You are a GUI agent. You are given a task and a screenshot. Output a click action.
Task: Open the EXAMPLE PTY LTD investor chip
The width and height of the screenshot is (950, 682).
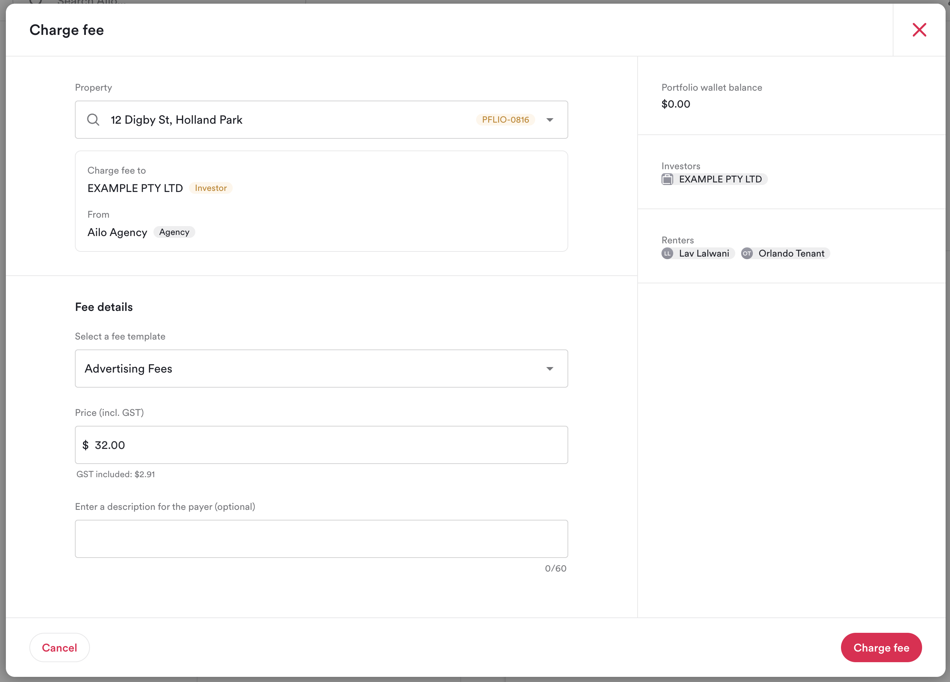(x=720, y=179)
